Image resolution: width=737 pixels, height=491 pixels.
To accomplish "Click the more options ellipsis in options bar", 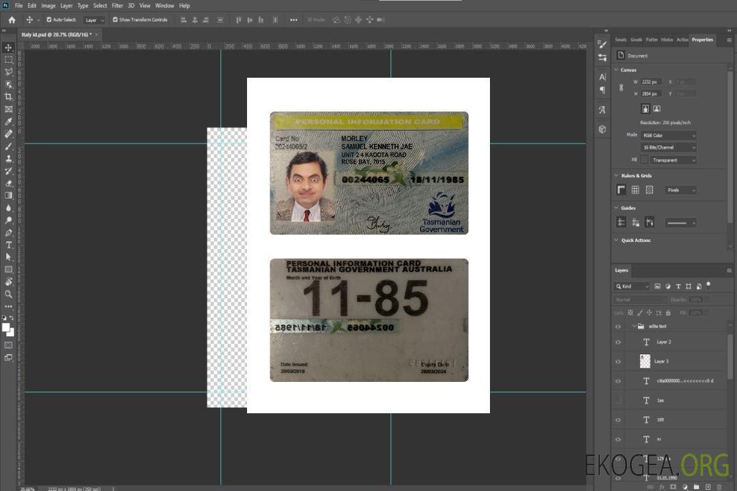I will click(293, 20).
